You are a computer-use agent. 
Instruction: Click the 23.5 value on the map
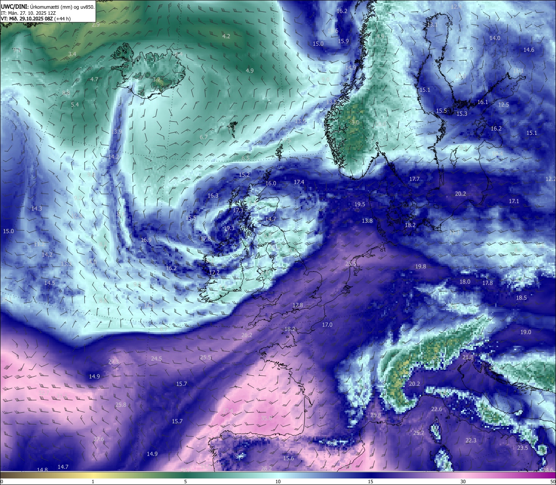[523, 448]
